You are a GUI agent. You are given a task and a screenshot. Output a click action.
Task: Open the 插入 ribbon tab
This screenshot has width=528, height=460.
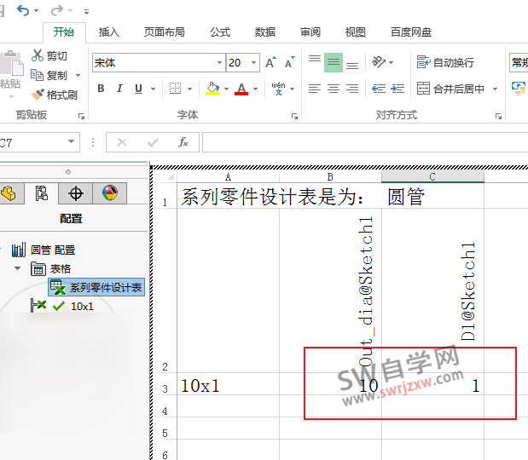109,32
